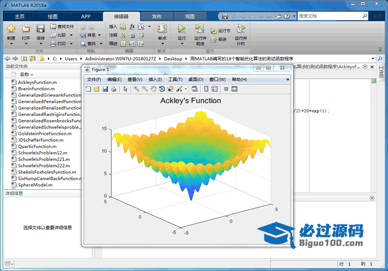
Task: Click the Compare (比较) button
Action: (x=59, y=35)
